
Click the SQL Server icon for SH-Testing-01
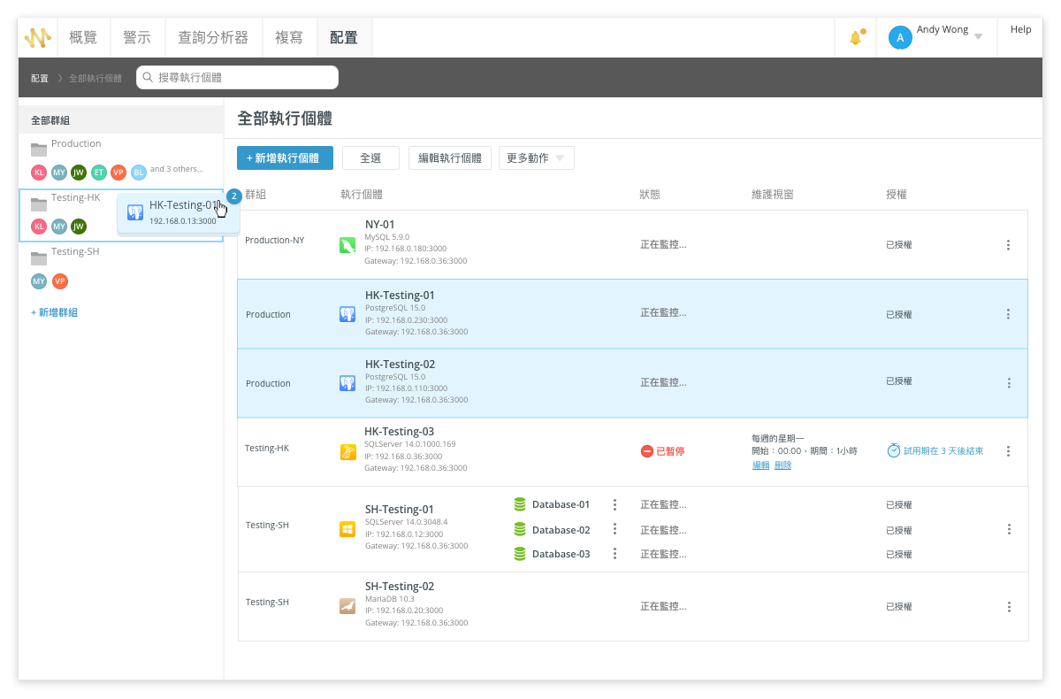[347, 529]
